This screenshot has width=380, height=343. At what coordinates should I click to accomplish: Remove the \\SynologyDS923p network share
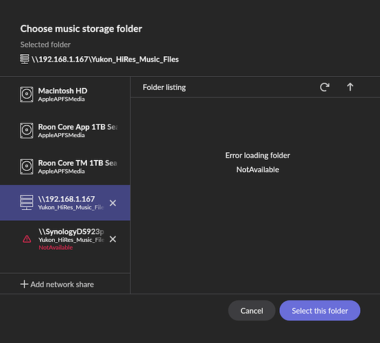(112, 239)
